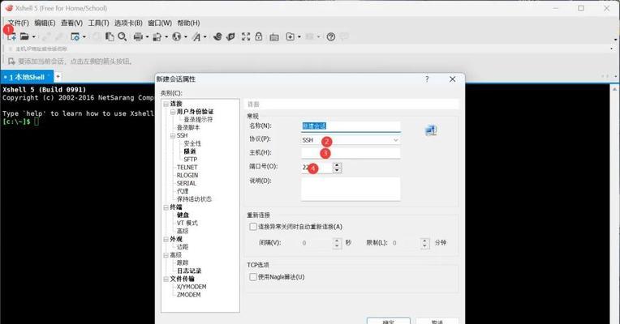This screenshot has width=620, height=324.
Task: Collapse the 用户身份验证 tree node
Action: 172,112
